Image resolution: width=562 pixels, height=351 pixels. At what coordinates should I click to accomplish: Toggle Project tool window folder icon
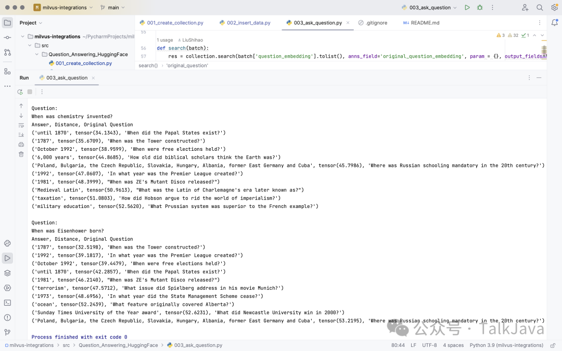click(x=7, y=22)
